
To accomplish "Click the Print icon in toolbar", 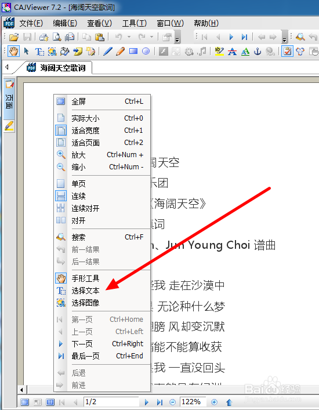I will point(43,37).
